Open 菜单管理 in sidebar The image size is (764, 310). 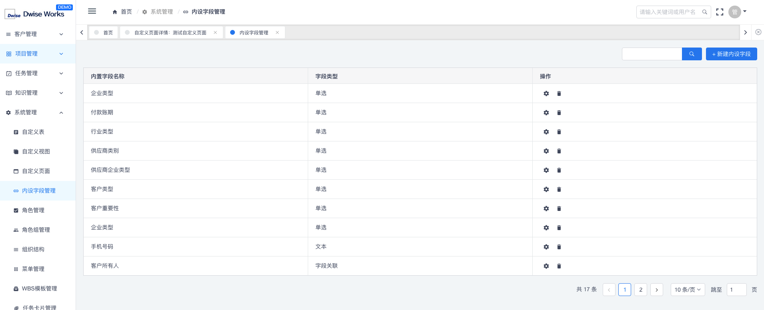(x=38, y=269)
